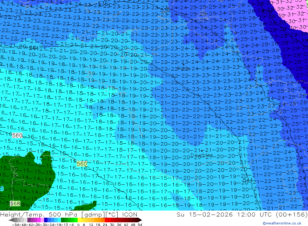Viewport: 308px width, 226px height.
Task: Click the white 560 contour label box
Action: coord(17,136)
